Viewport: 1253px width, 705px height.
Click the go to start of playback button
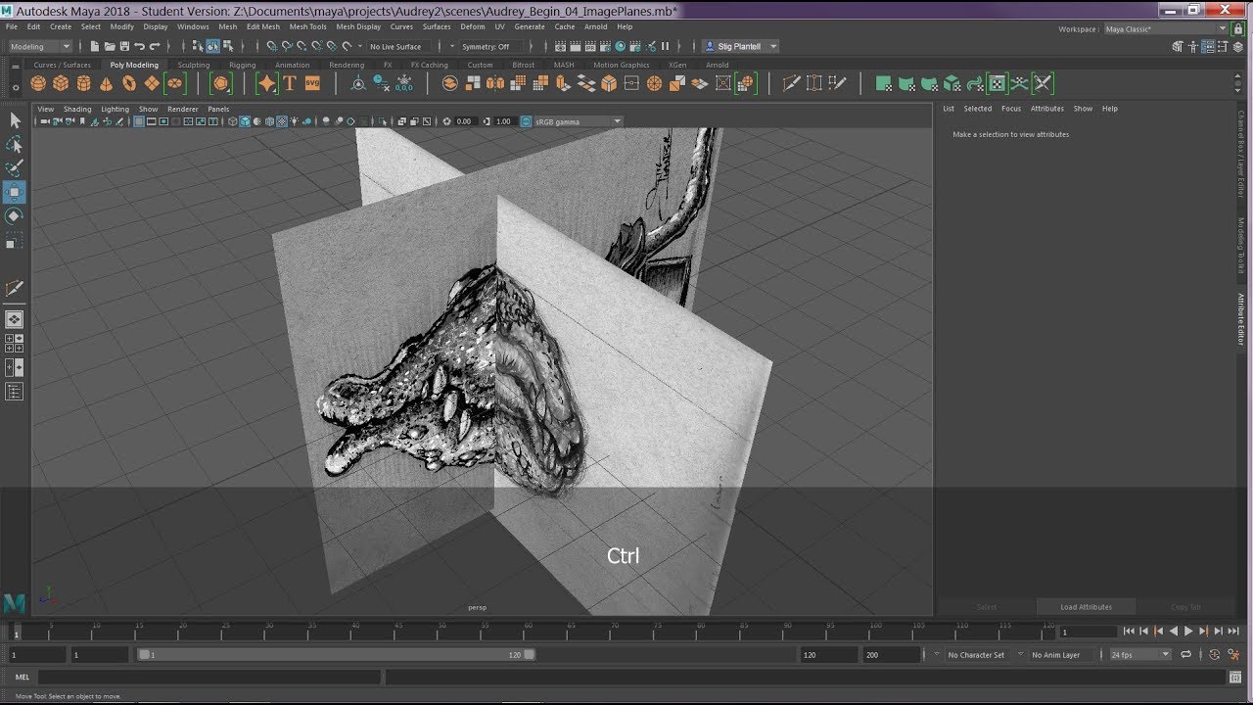tap(1129, 631)
